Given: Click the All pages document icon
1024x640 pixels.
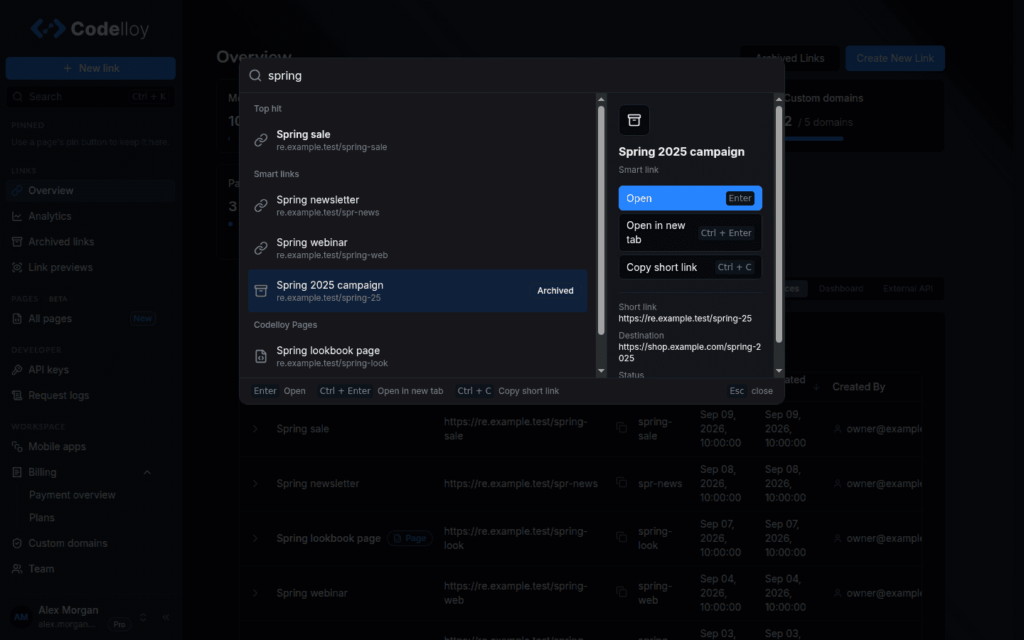Looking at the screenshot, I should tap(17, 319).
